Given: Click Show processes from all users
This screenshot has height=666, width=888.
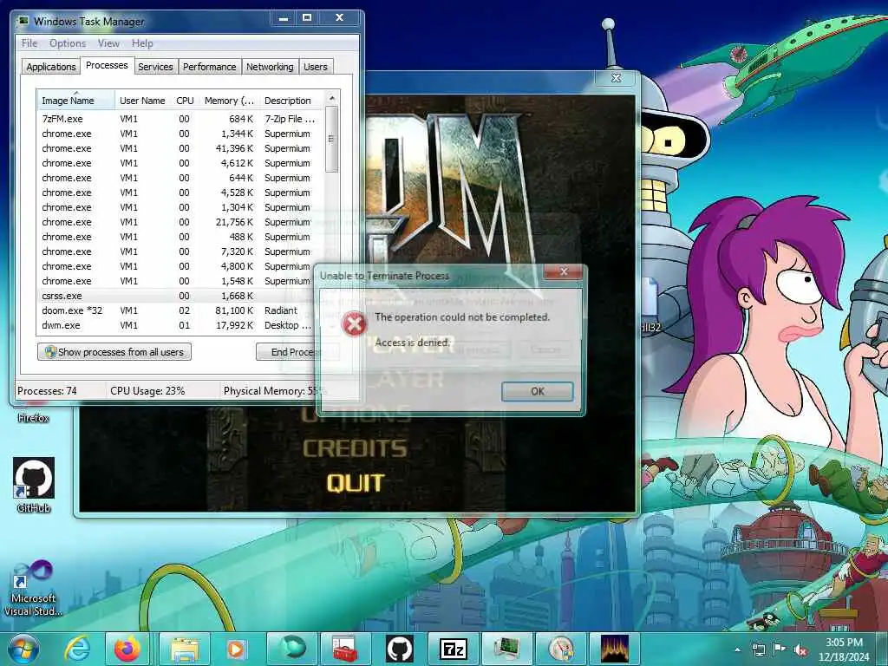Looking at the screenshot, I should (114, 352).
